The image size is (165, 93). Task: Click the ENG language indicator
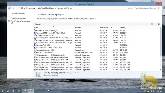(152, 91)
